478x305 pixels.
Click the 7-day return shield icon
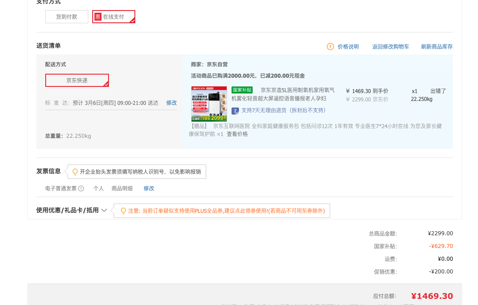coord(235,111)
